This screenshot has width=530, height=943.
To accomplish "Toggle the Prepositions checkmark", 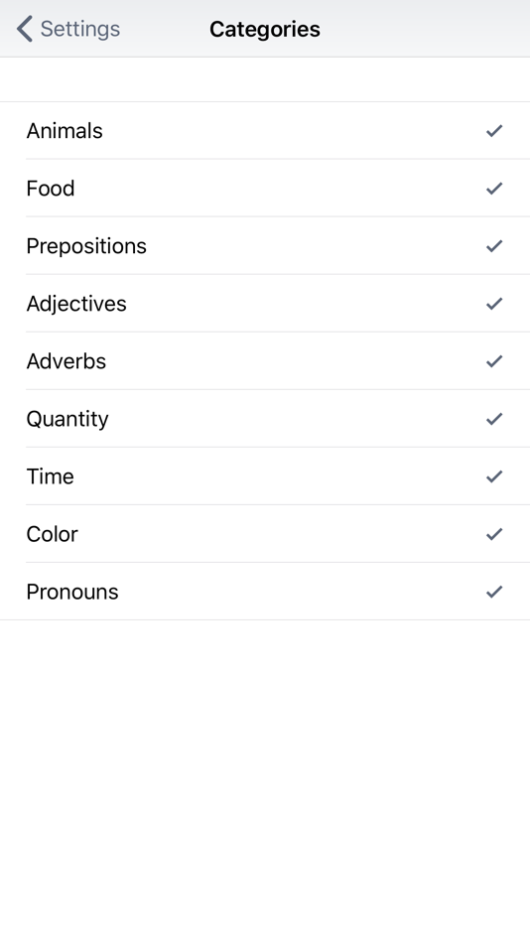I will (494, 246).
